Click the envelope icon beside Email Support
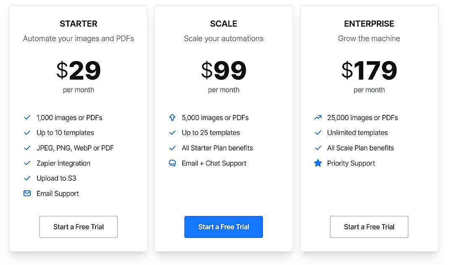The height and width of the screenshot is (265, 450). point(27,193)
